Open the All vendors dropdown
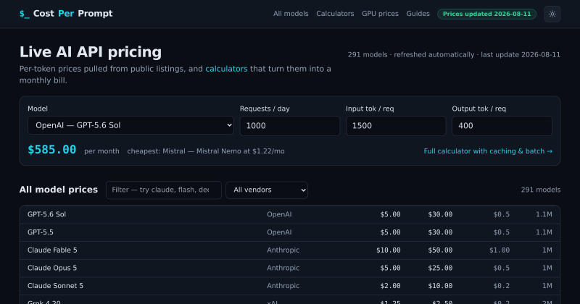 (267, 190)
